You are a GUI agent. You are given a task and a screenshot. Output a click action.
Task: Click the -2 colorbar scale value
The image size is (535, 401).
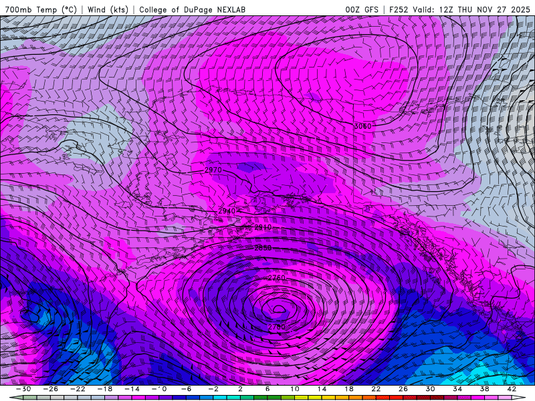(x=213, y=389)
